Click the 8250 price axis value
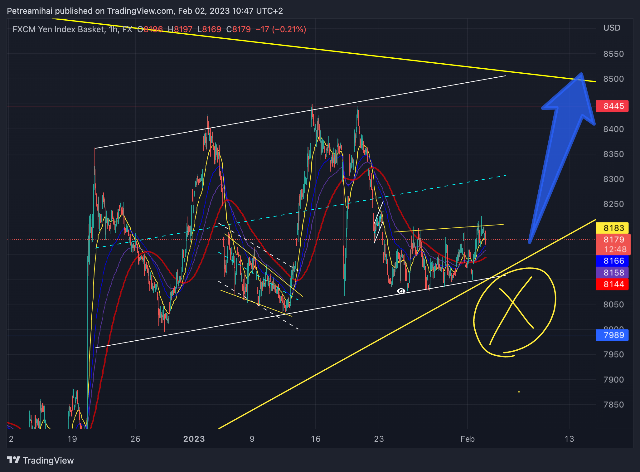Screen dimensions: 640x472 click(x=613, y=204)
